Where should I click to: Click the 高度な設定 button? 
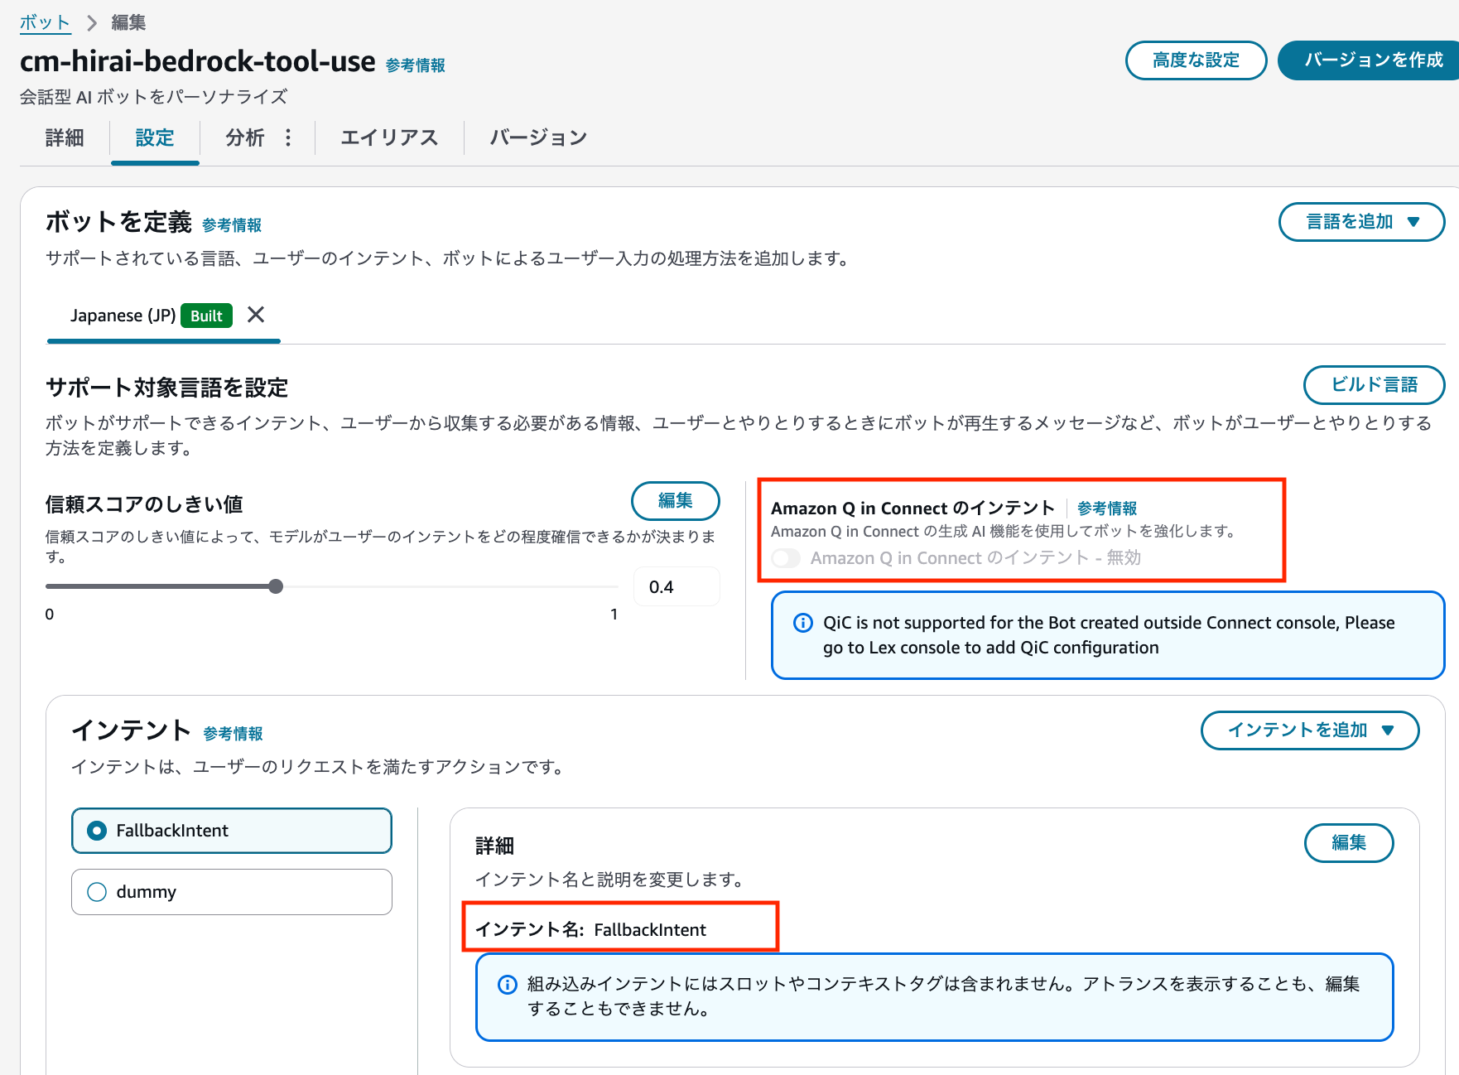point(1196,60)
